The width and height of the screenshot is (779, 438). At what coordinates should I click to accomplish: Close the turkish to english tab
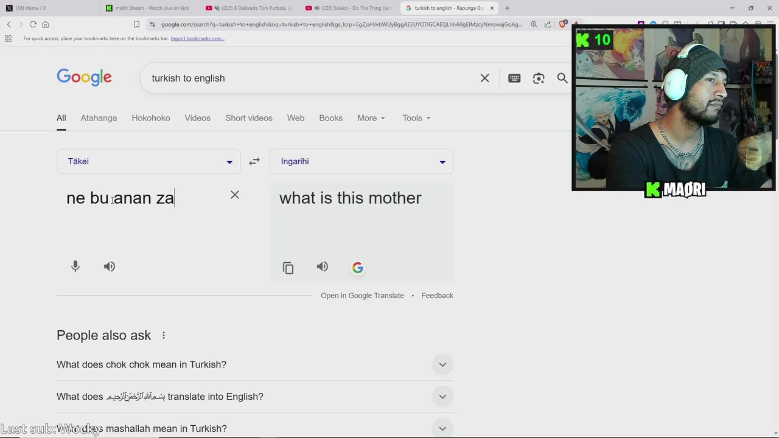pos(492,8)
